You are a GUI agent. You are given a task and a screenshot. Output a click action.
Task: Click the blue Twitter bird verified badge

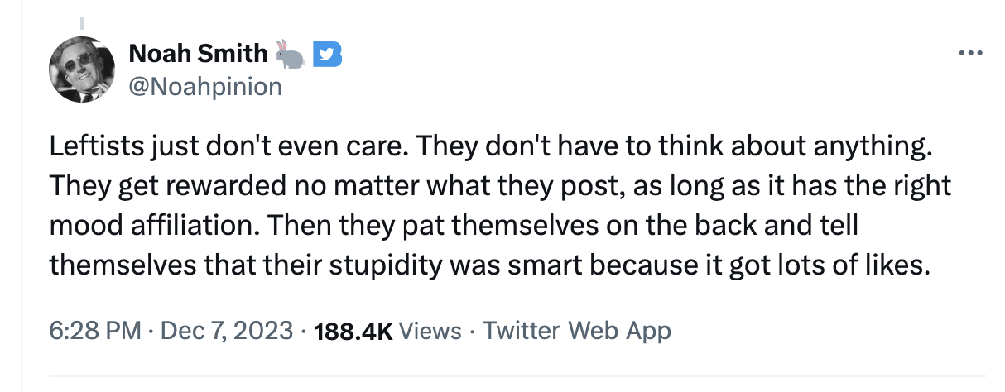[x=329, y=55]
